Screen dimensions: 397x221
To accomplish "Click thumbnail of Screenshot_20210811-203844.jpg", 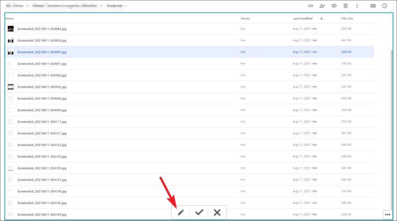I will [x=10, y=29].
